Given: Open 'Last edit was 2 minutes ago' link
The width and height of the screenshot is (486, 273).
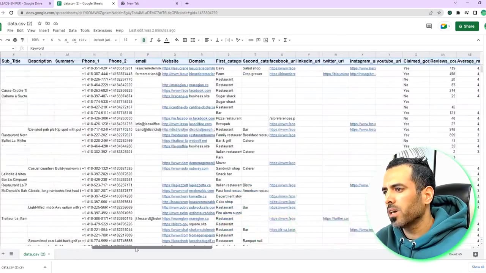Looking at the screenshot, I should pyautogui.click(x=152, y=30).
